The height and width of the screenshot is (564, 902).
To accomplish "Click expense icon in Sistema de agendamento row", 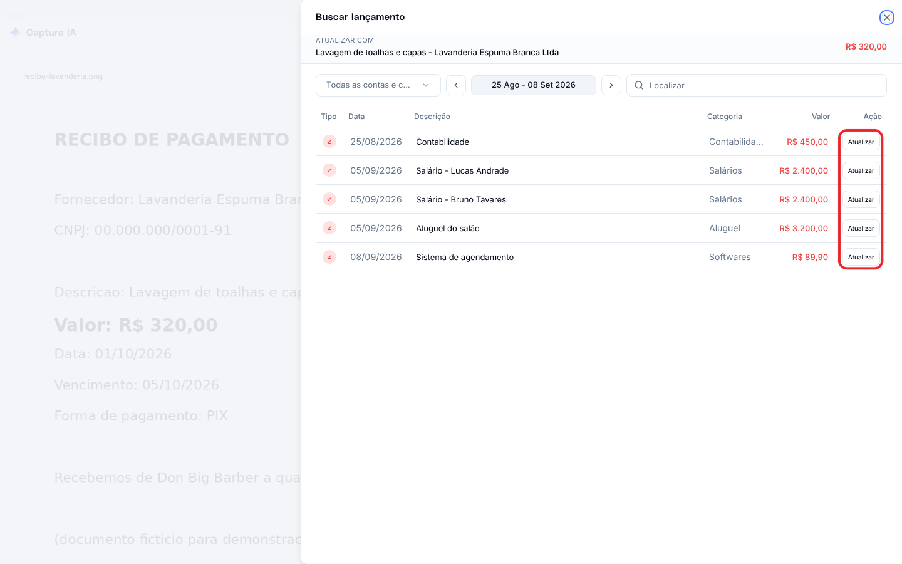I will coord(329,257).
